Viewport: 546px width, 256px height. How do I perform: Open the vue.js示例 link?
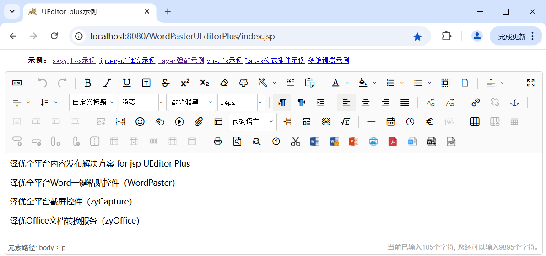224,61
